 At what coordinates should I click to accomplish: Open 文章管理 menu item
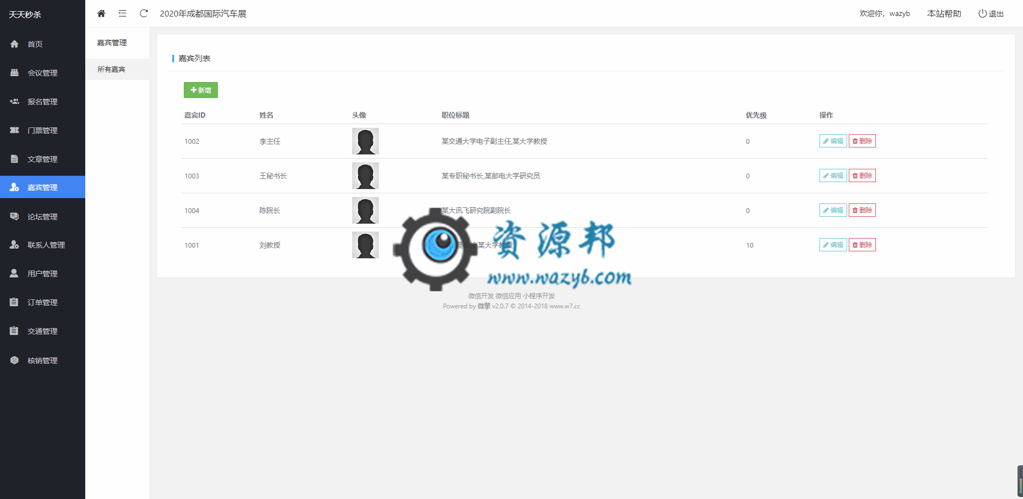point(43,159)
